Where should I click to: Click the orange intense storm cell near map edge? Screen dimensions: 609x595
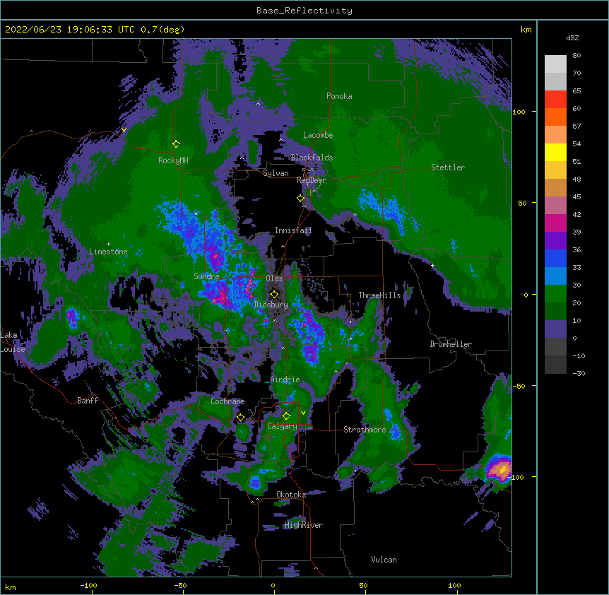coord(500,469)
